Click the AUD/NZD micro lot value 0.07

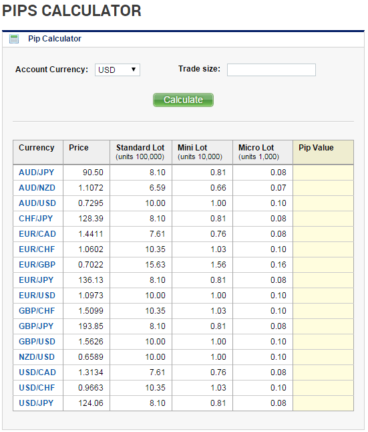[279, 188]
